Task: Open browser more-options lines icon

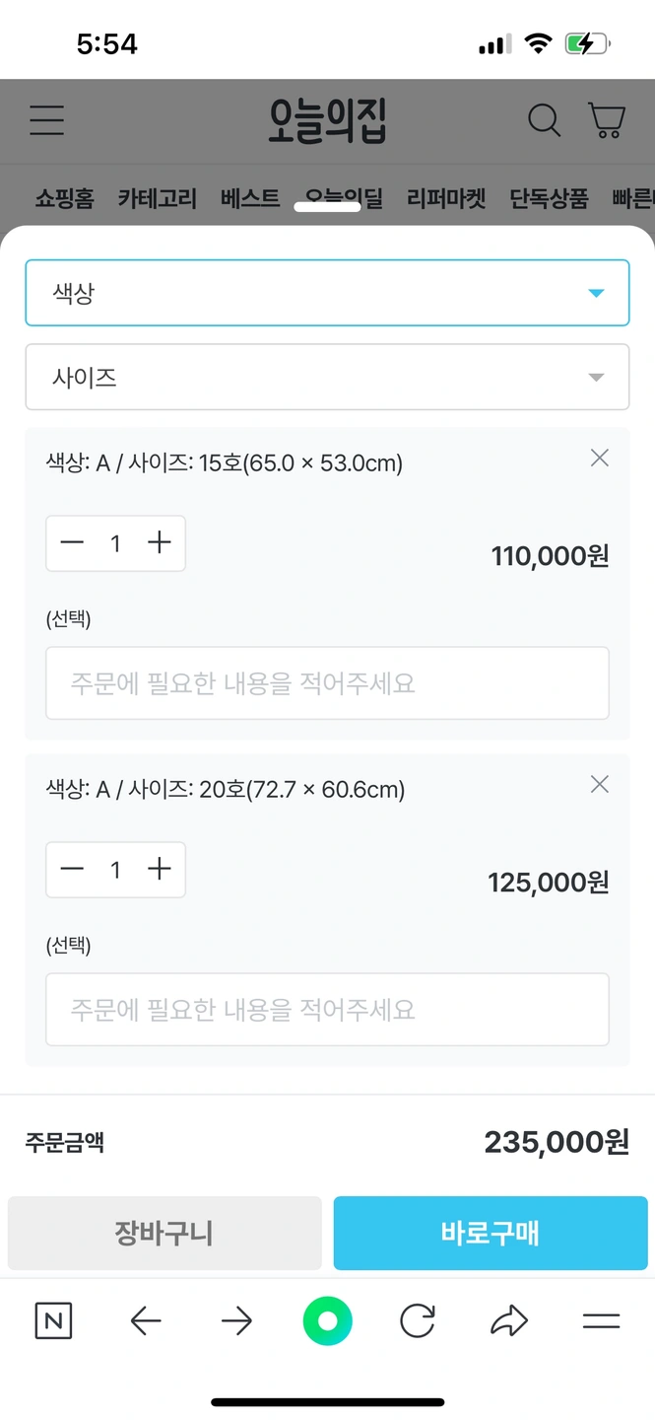Action: 601,1321
